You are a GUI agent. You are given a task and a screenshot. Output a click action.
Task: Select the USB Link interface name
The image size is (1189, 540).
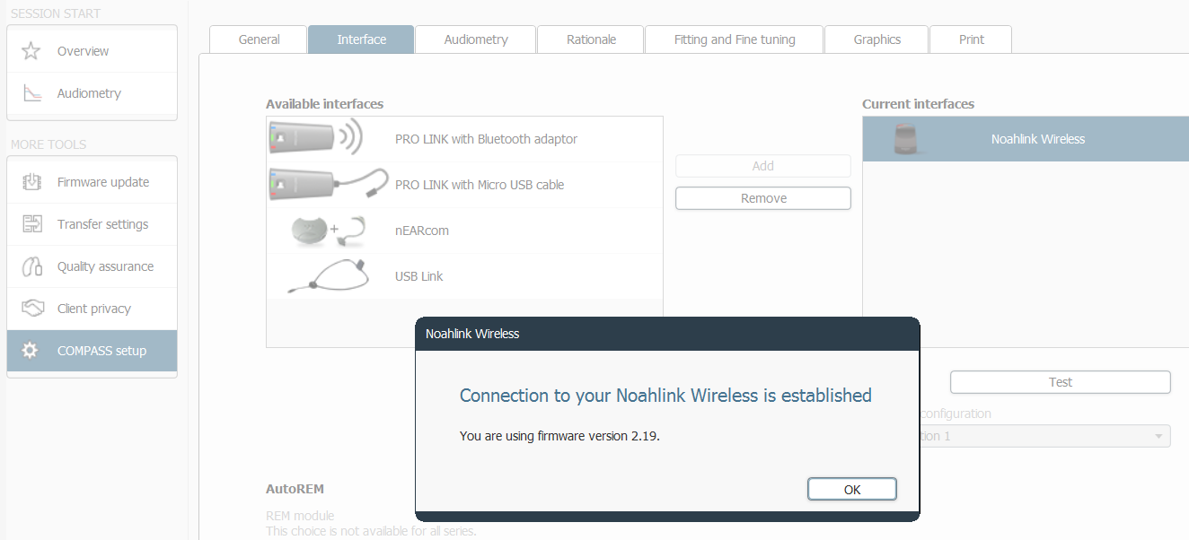point(419,276)
